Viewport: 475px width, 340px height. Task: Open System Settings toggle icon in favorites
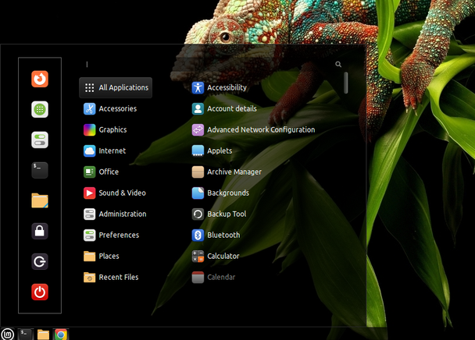40,140
